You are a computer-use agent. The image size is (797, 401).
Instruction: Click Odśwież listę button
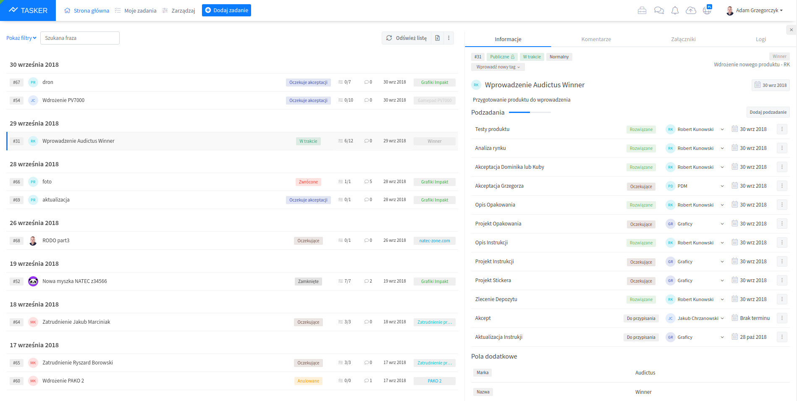[x=406, y=38]
